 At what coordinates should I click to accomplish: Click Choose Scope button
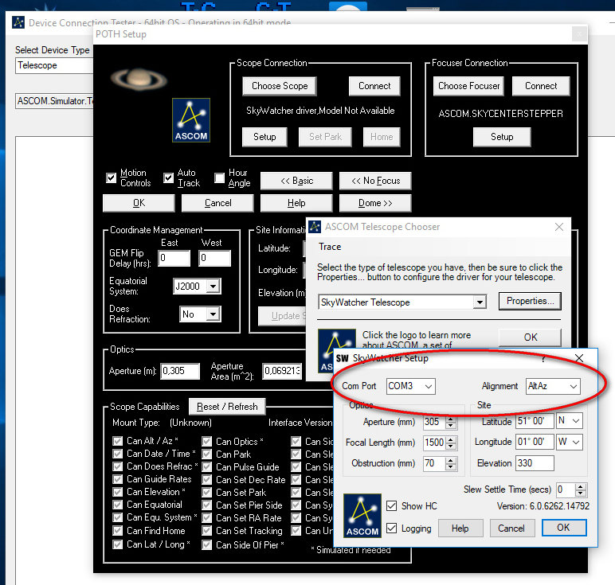(x=280, y=86)
